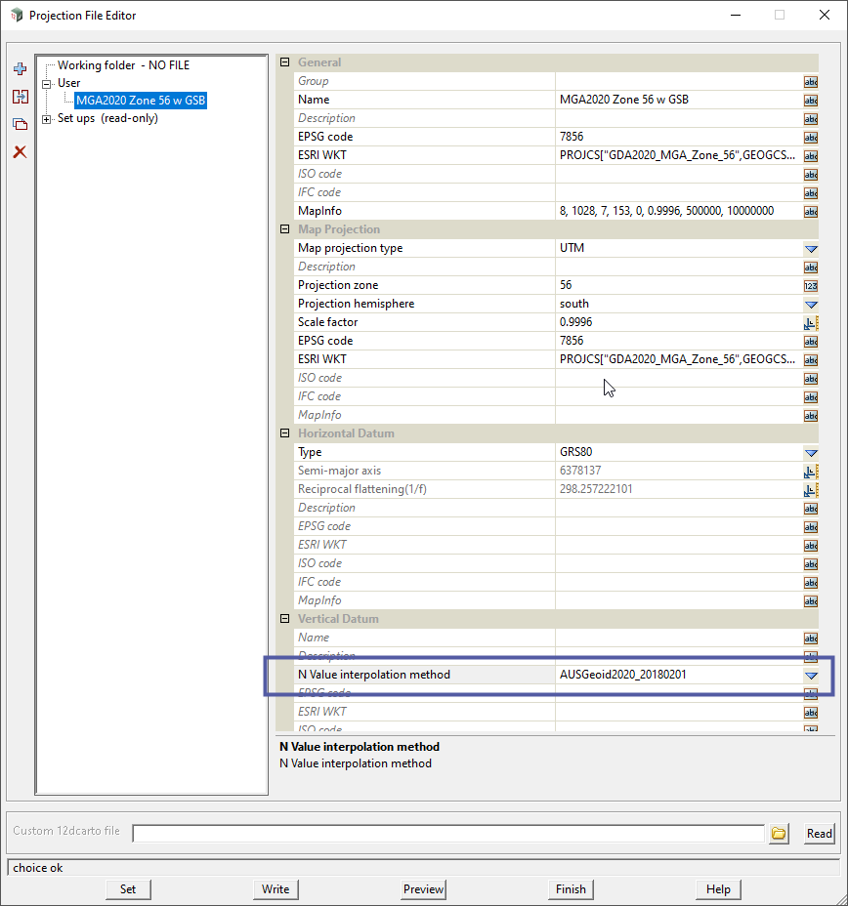Open the N Value interpolation method dropdown

click(x=810, y=675)
